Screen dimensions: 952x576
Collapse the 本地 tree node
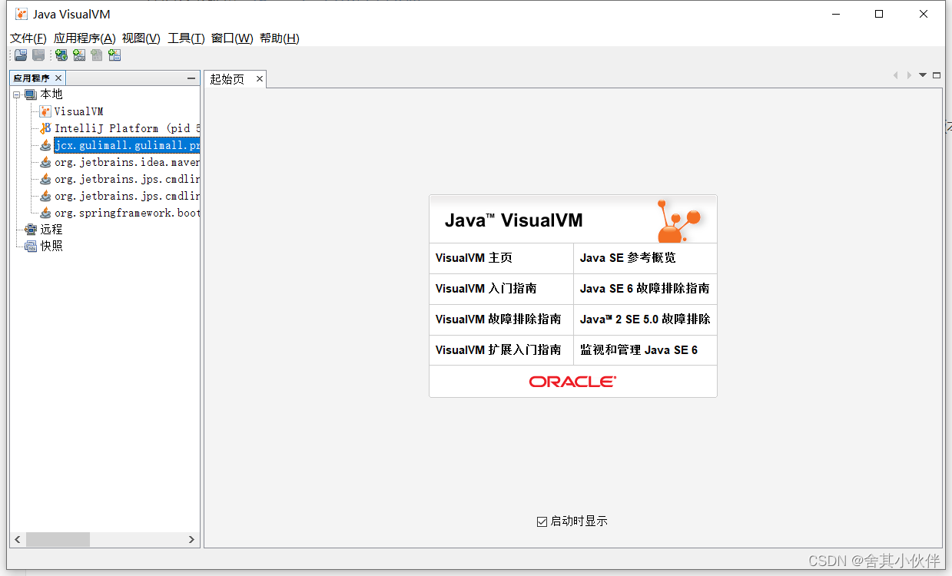(x=17, y=94)
